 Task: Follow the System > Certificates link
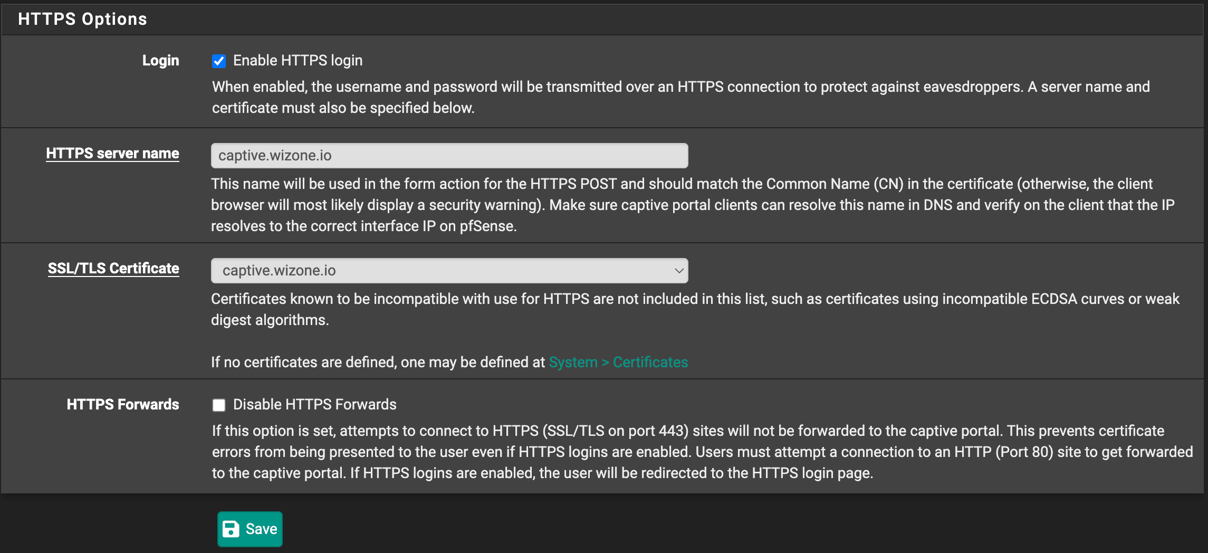pos(618,362)
